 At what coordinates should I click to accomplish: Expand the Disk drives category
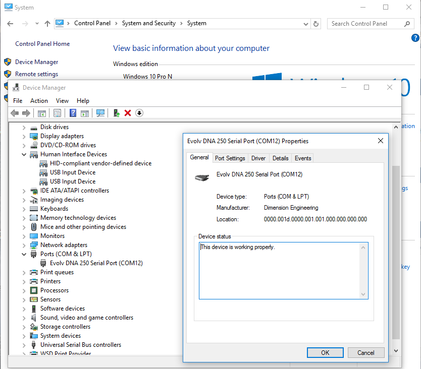(24, 127)
